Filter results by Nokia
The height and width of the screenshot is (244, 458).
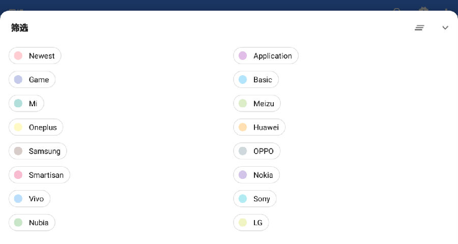pos(256,175)
